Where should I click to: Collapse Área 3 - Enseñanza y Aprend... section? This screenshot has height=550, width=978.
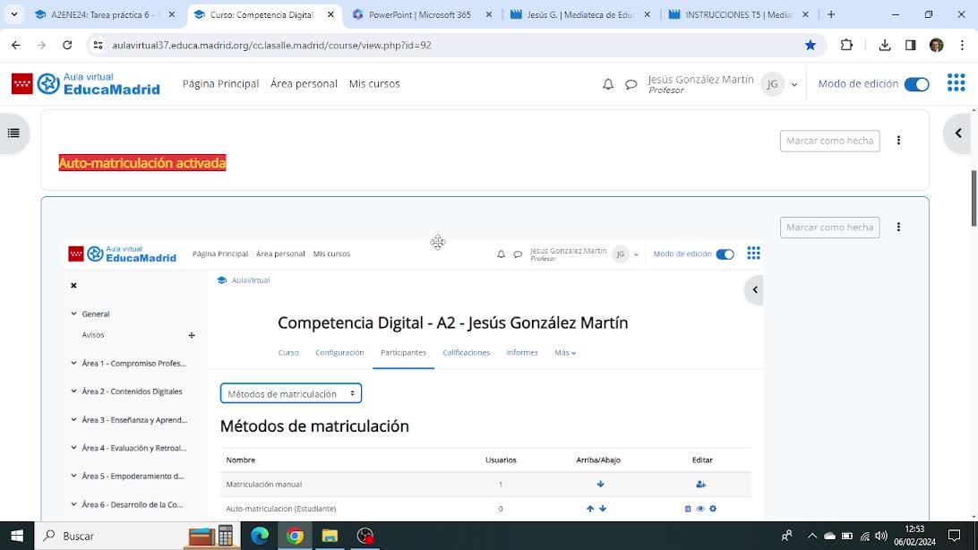coord(73,420)
